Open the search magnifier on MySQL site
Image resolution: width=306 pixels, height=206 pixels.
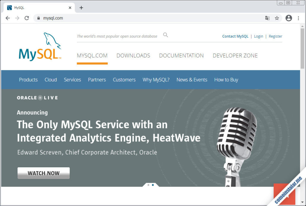coord(165,35)
